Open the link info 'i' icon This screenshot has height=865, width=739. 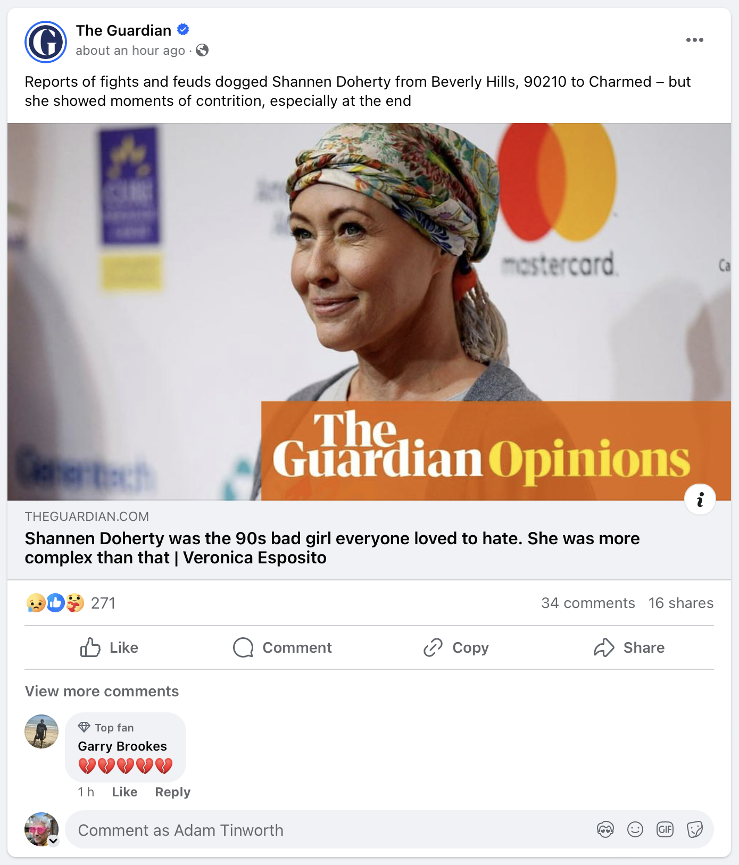pos(700,499)
